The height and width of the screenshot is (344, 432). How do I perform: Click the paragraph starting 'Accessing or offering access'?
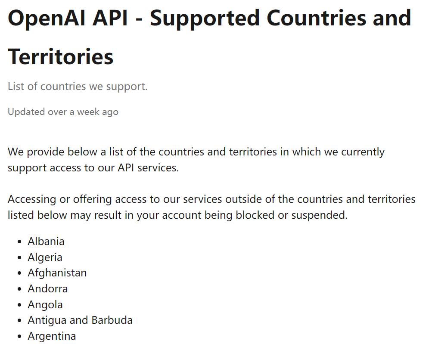(x=211, y=199)
